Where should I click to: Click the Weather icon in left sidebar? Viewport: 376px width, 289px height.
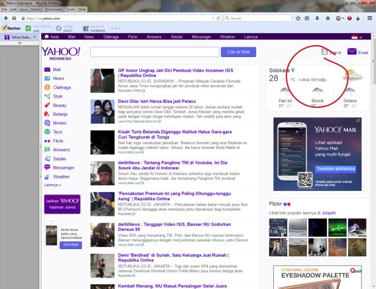pos(47,177)
